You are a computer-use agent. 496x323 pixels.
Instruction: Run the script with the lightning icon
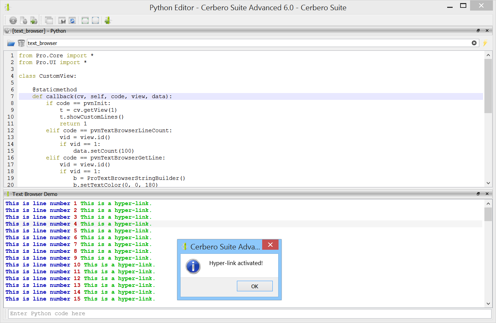pos(485,43)
